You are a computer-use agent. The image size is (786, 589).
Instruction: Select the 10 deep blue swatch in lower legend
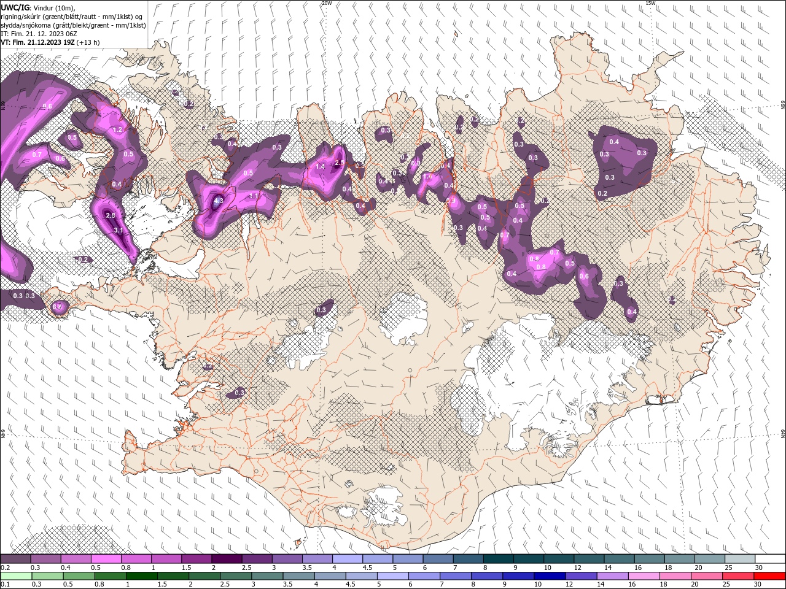tap(549, 576)
